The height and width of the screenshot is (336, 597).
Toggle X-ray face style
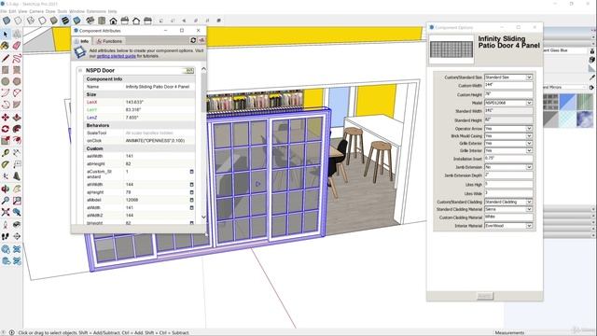(x=7, y=21)
